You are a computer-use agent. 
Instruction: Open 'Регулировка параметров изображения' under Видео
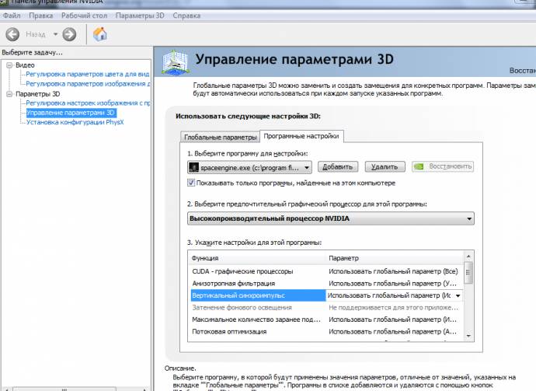pos(88,83)
